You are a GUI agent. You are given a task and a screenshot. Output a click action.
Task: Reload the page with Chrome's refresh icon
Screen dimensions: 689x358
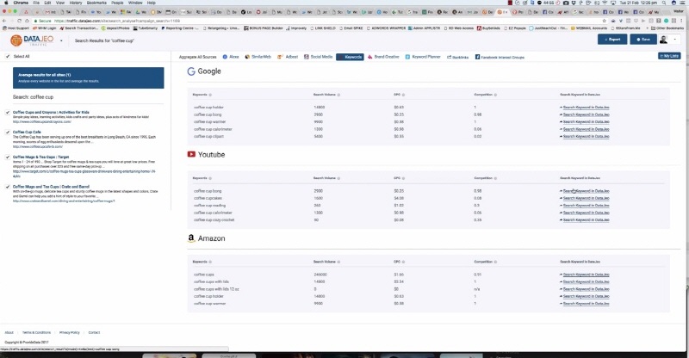click(19, 21)
